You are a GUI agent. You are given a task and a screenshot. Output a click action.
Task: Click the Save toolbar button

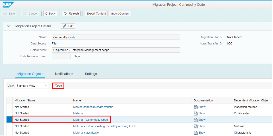[9, 14]
